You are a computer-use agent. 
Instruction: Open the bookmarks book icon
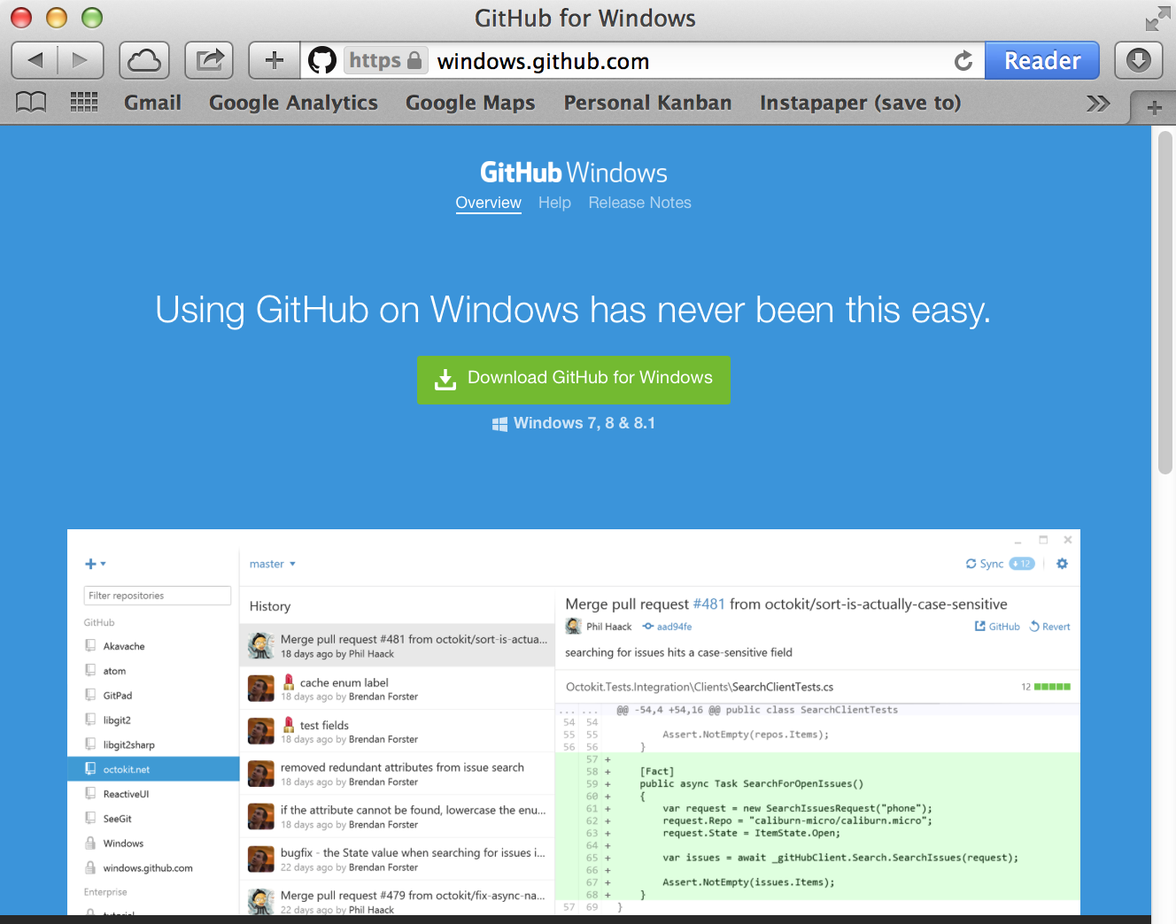31,103
